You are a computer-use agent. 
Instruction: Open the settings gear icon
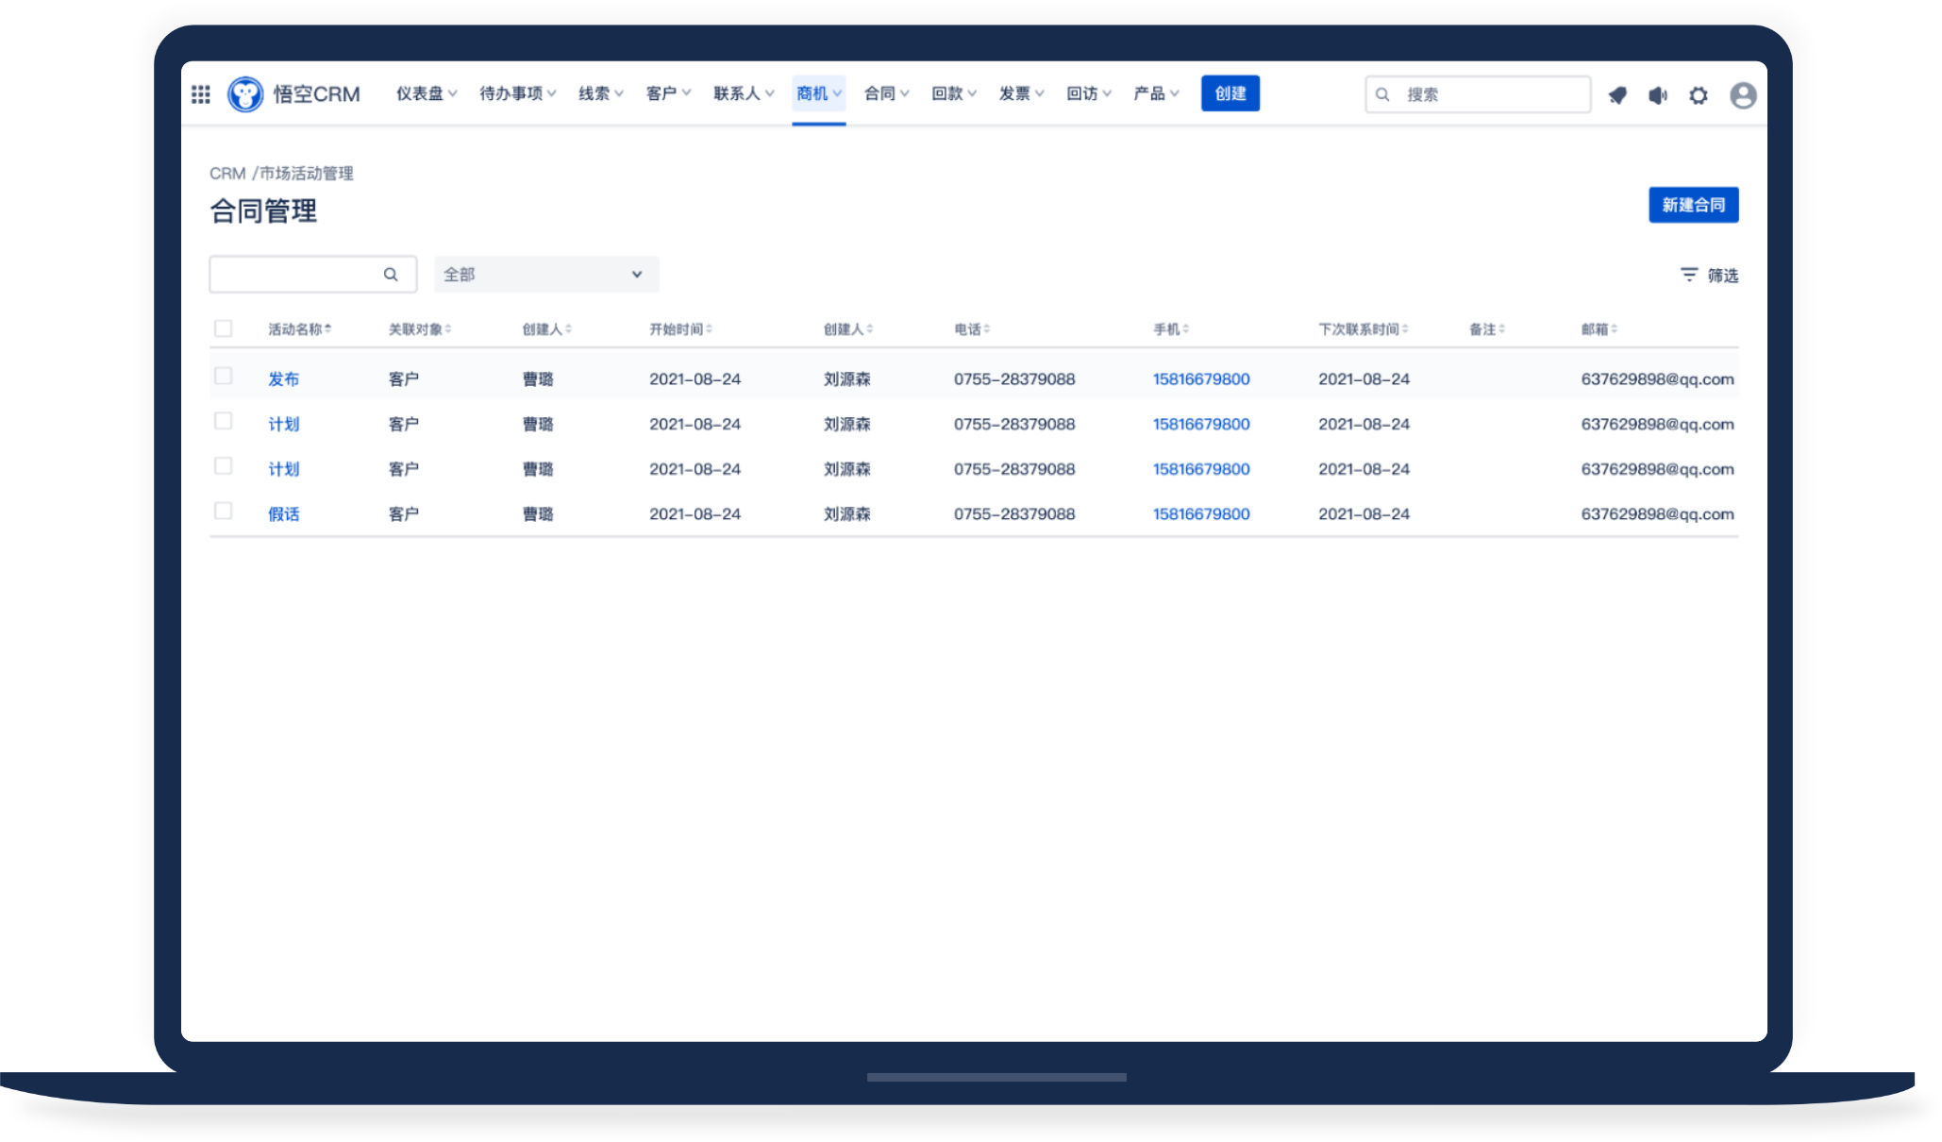point(1699,95)
